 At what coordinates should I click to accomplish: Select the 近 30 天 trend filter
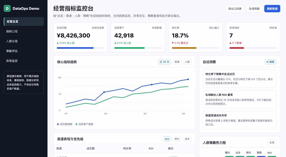[164, 62]
